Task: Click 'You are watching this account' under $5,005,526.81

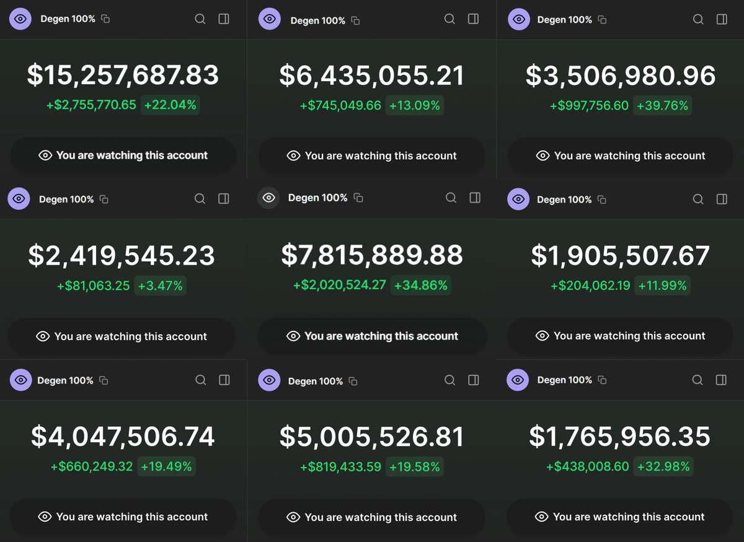Action: (371, 517)
